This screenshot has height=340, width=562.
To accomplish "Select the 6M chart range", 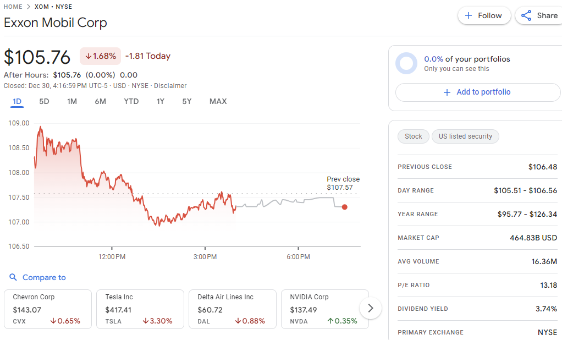I will 100,101.
